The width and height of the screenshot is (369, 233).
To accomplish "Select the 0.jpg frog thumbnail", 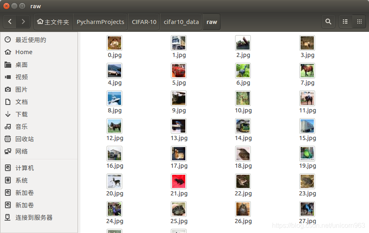I will click(114, 43).
